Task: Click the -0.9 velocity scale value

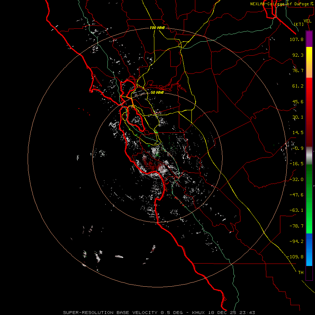Action: tap(298, 148)
